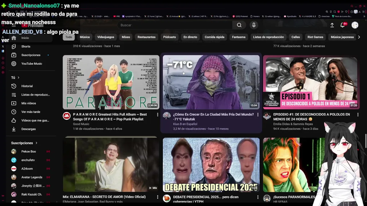Open Ver más tarde sidebar item
This screenshot has height=206, width=367.
pos(31,112)
